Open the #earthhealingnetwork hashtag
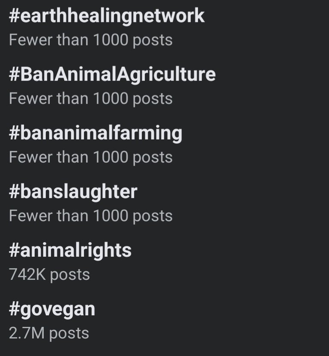329x356 pixels. click(x=107, y=16)
